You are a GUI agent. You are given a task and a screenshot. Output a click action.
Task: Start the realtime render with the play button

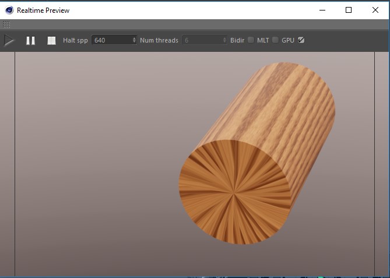click(x=9, y=40)
